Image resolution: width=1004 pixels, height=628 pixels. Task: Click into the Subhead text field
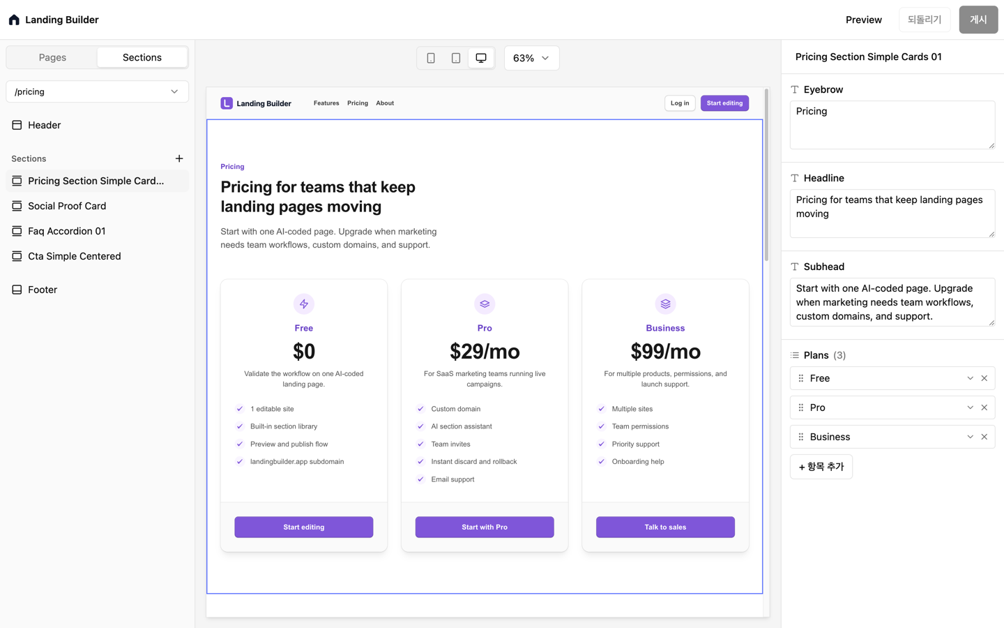892,302
